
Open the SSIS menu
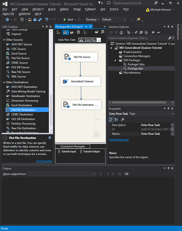(103, 9)
